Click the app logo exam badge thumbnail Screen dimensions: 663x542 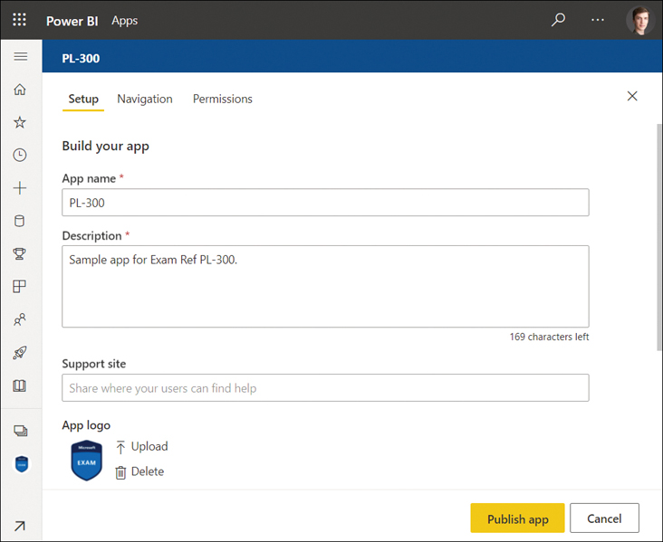(x=87, y=461)
